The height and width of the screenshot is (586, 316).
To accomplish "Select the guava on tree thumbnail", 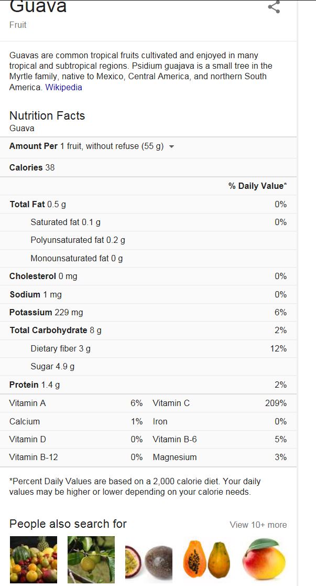I will tap(91, 559).
